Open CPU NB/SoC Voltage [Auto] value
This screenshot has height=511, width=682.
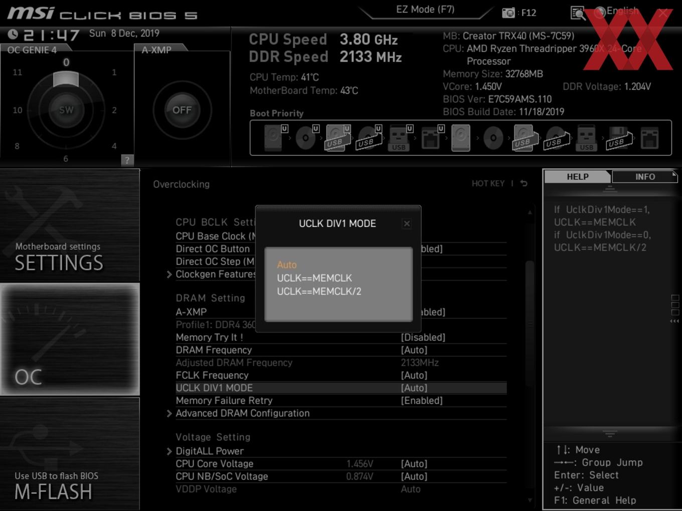pos(414,476)
